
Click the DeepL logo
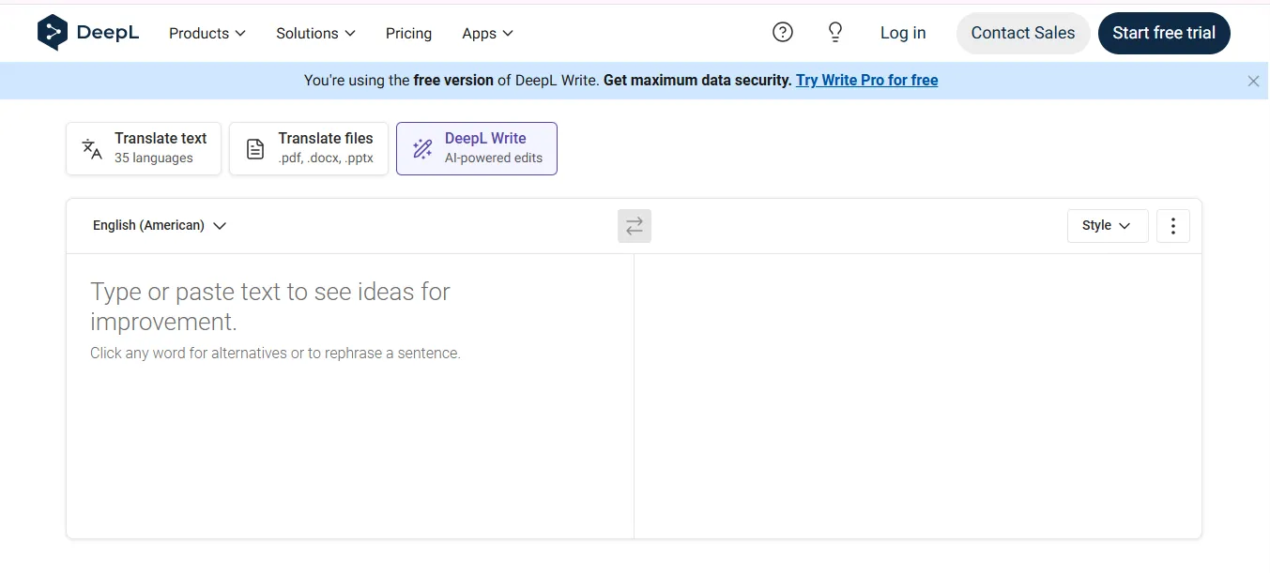tap(88, 33)
